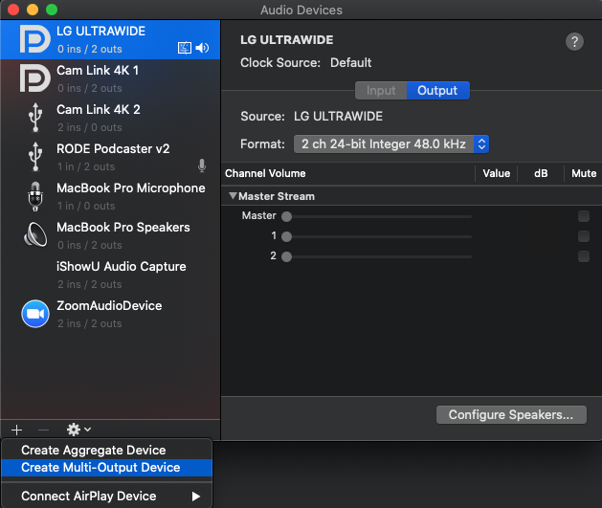Click Configure Speakers button
Image resolution: width=602 pixels, height=508 pixels.
point(511,415)
